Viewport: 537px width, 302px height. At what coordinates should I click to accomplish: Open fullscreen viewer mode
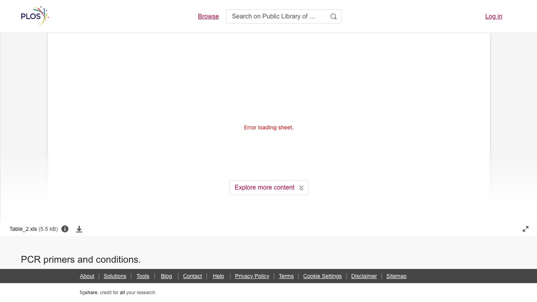coord(526,229)
